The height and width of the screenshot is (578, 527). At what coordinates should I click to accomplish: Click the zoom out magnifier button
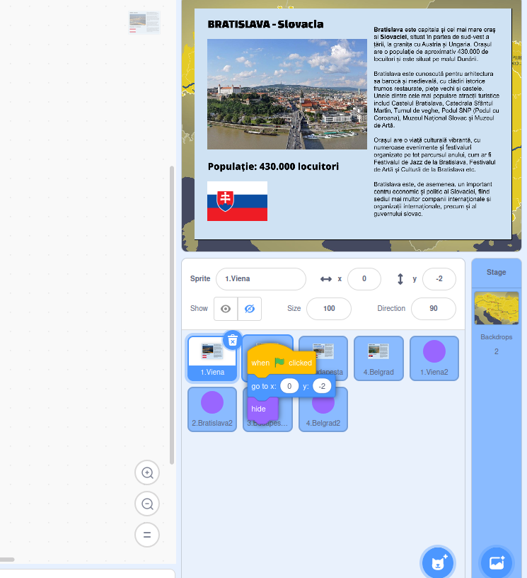pos(147,504)
